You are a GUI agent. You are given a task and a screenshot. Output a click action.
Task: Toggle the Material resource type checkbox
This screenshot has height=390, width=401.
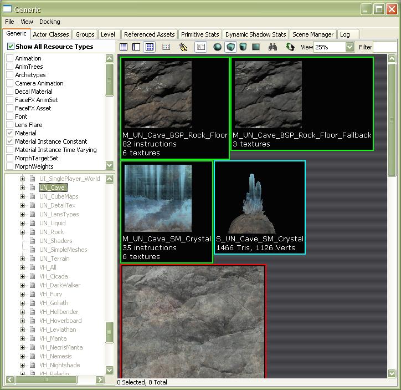click(10, 133)
